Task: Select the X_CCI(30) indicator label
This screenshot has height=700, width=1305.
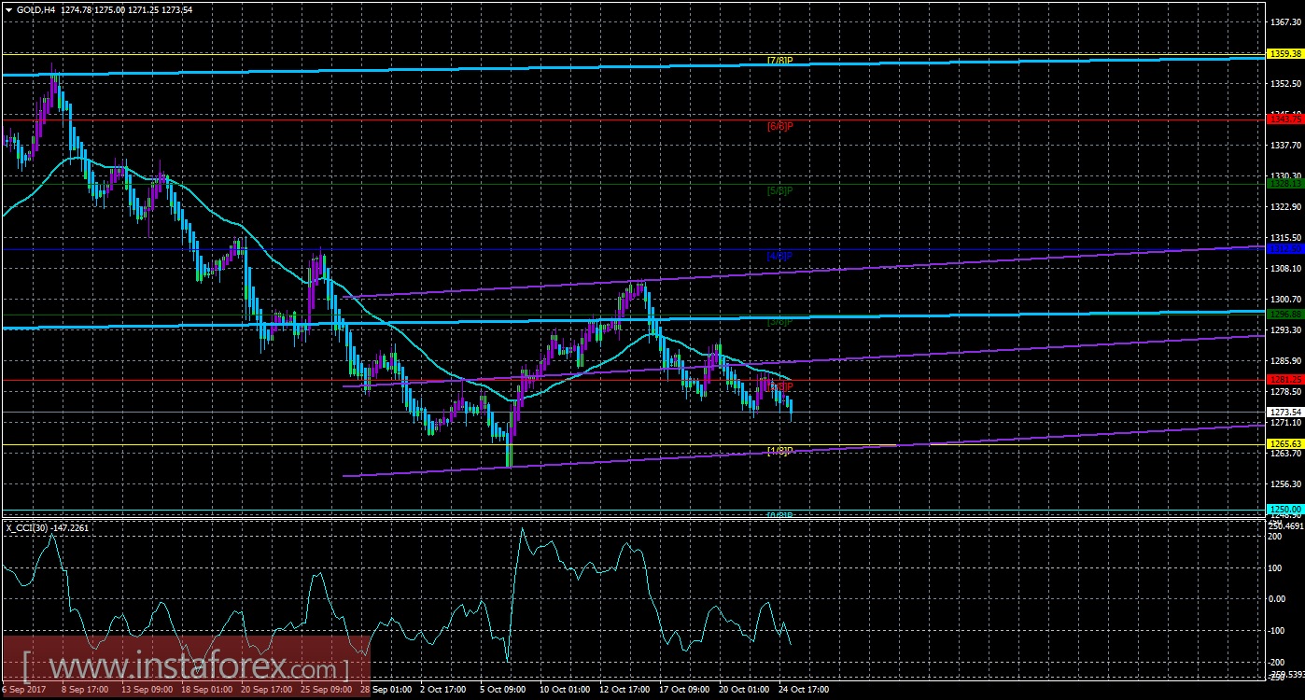Action: coord(29,527)
